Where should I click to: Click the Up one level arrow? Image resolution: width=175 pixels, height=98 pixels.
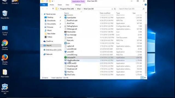click(x=53, y=9)
